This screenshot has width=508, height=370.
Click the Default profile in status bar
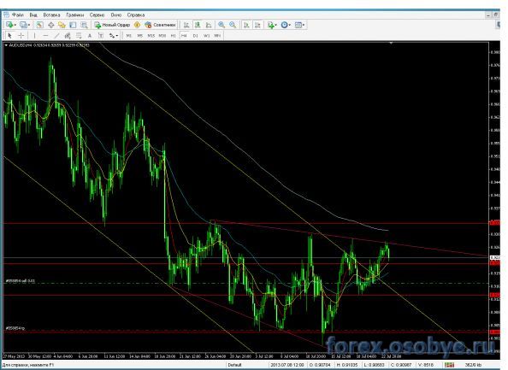234,365
